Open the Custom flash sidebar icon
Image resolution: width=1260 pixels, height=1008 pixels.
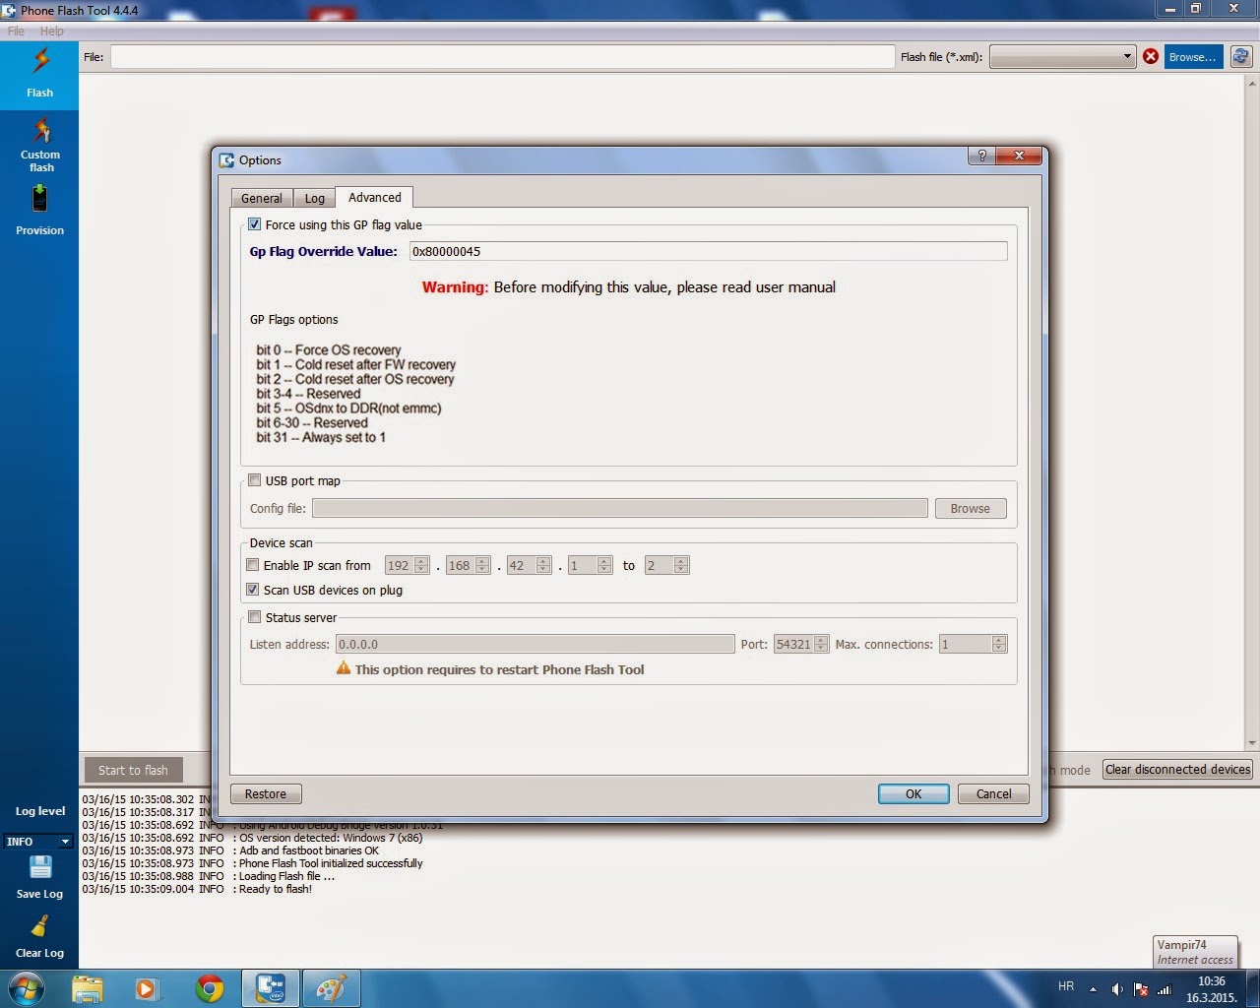[39, 146]
